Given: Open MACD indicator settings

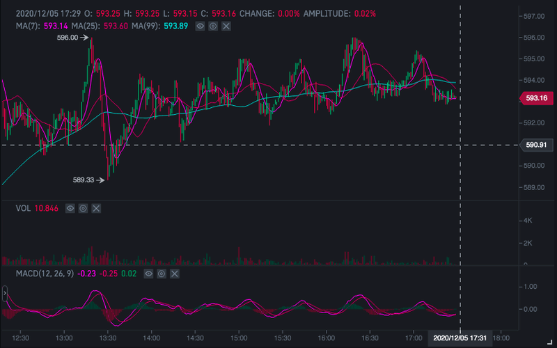Looking at the screenshot, I should (161, 275).
